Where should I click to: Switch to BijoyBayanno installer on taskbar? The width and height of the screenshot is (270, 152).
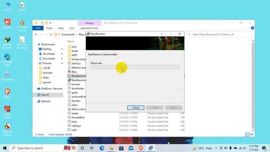tap(151, 148)
